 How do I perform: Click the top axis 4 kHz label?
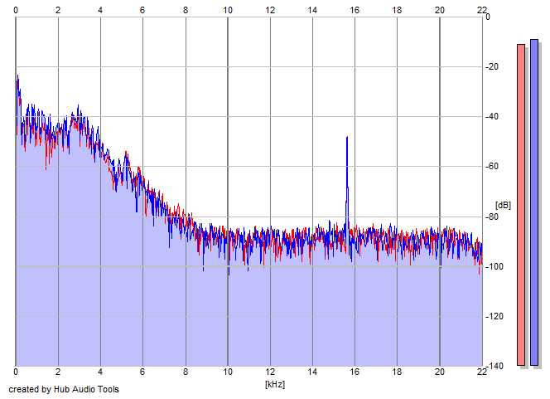[x=100, y=10]
